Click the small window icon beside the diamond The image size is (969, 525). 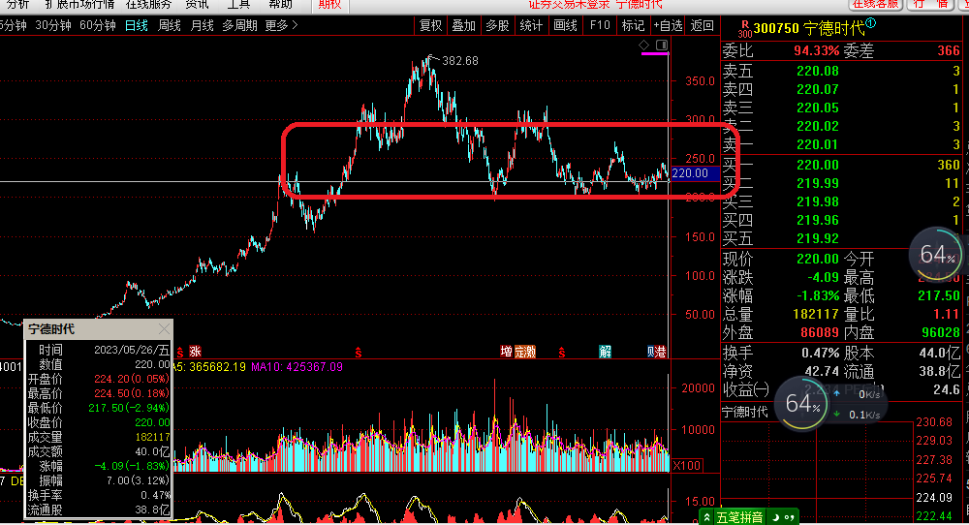[662, 46]
